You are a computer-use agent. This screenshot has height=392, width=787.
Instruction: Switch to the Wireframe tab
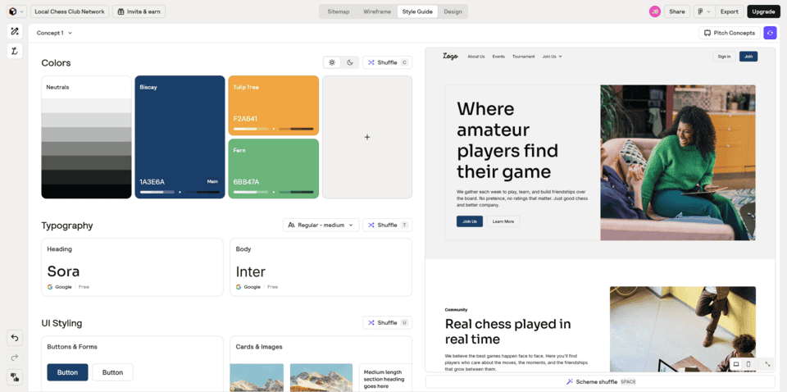click(377, 11)
